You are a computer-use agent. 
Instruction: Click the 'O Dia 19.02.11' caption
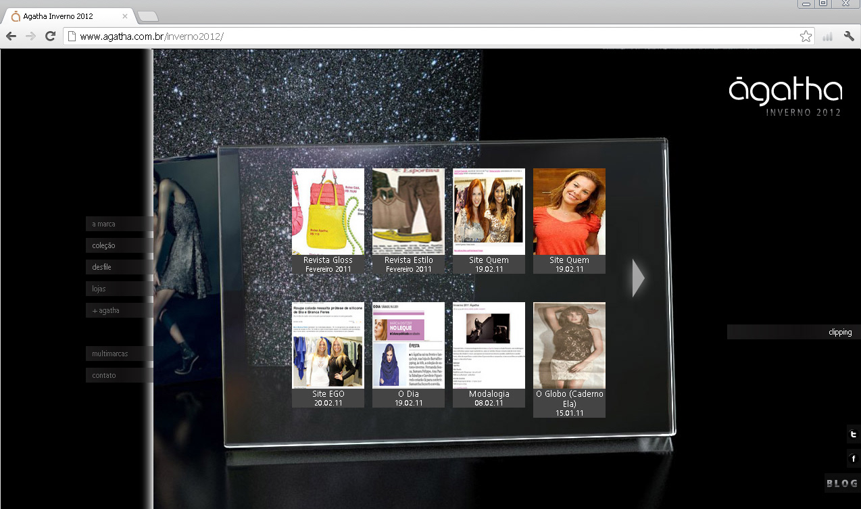pos(408,398)
